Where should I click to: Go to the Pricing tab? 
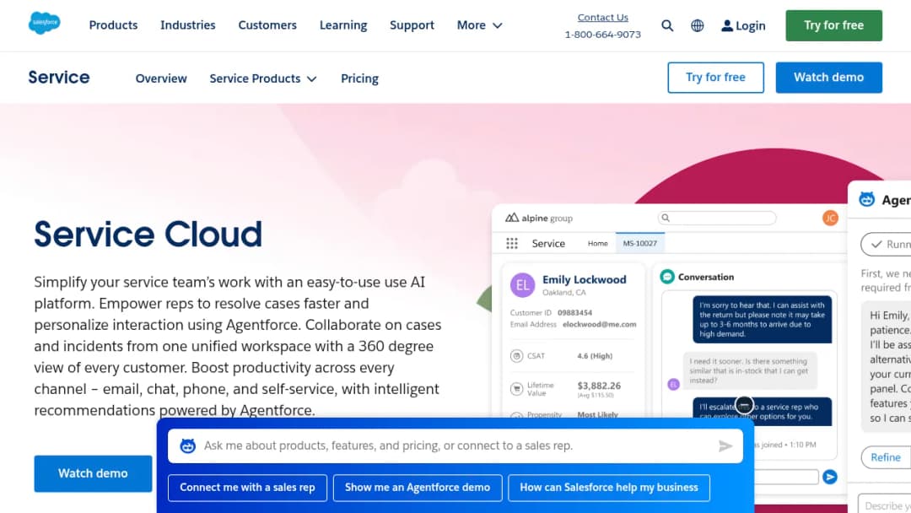(359, 78)
